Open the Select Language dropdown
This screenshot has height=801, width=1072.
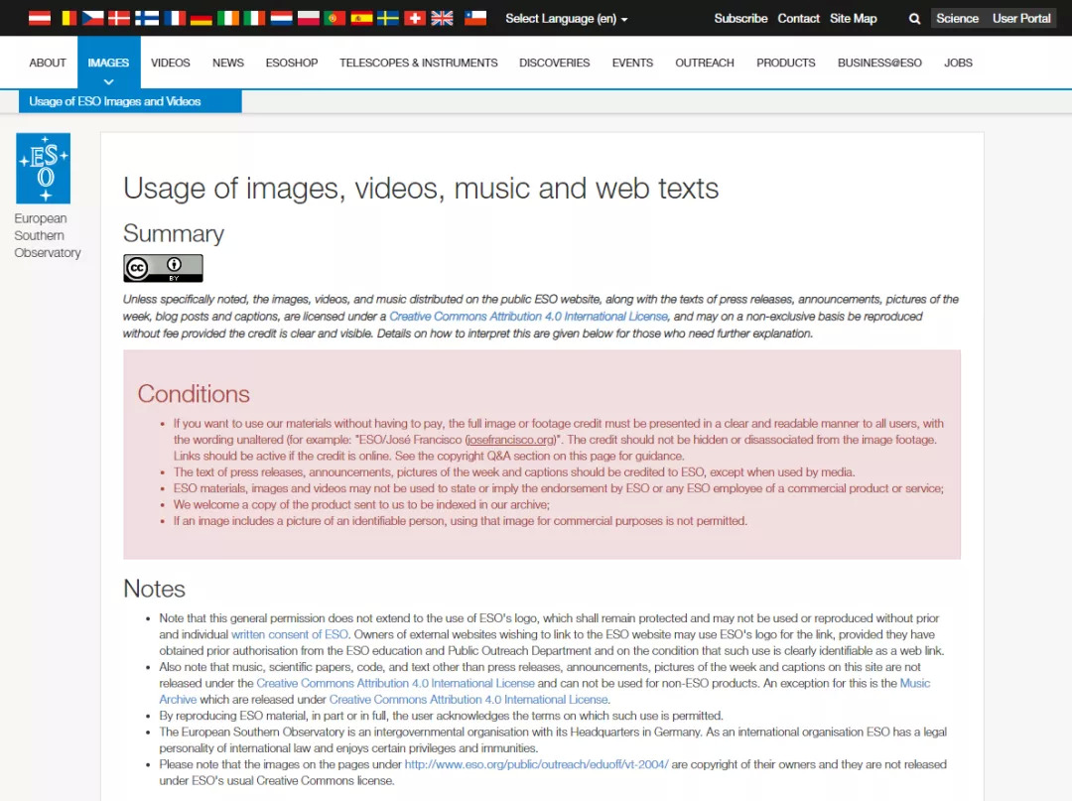(566, 19)
